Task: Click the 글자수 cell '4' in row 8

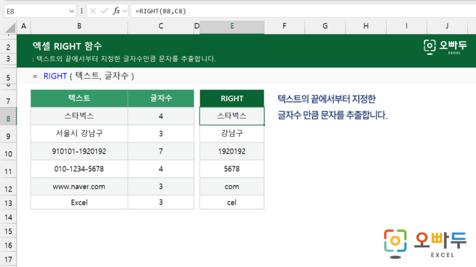Action: click(161, 116)
